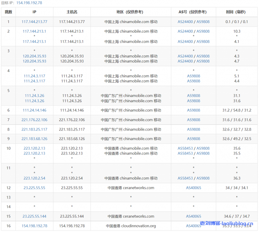Click IP link 221.183.25.117 in hop 8
Viewport: 259px width, 232px height.
(x=34, y=129)
